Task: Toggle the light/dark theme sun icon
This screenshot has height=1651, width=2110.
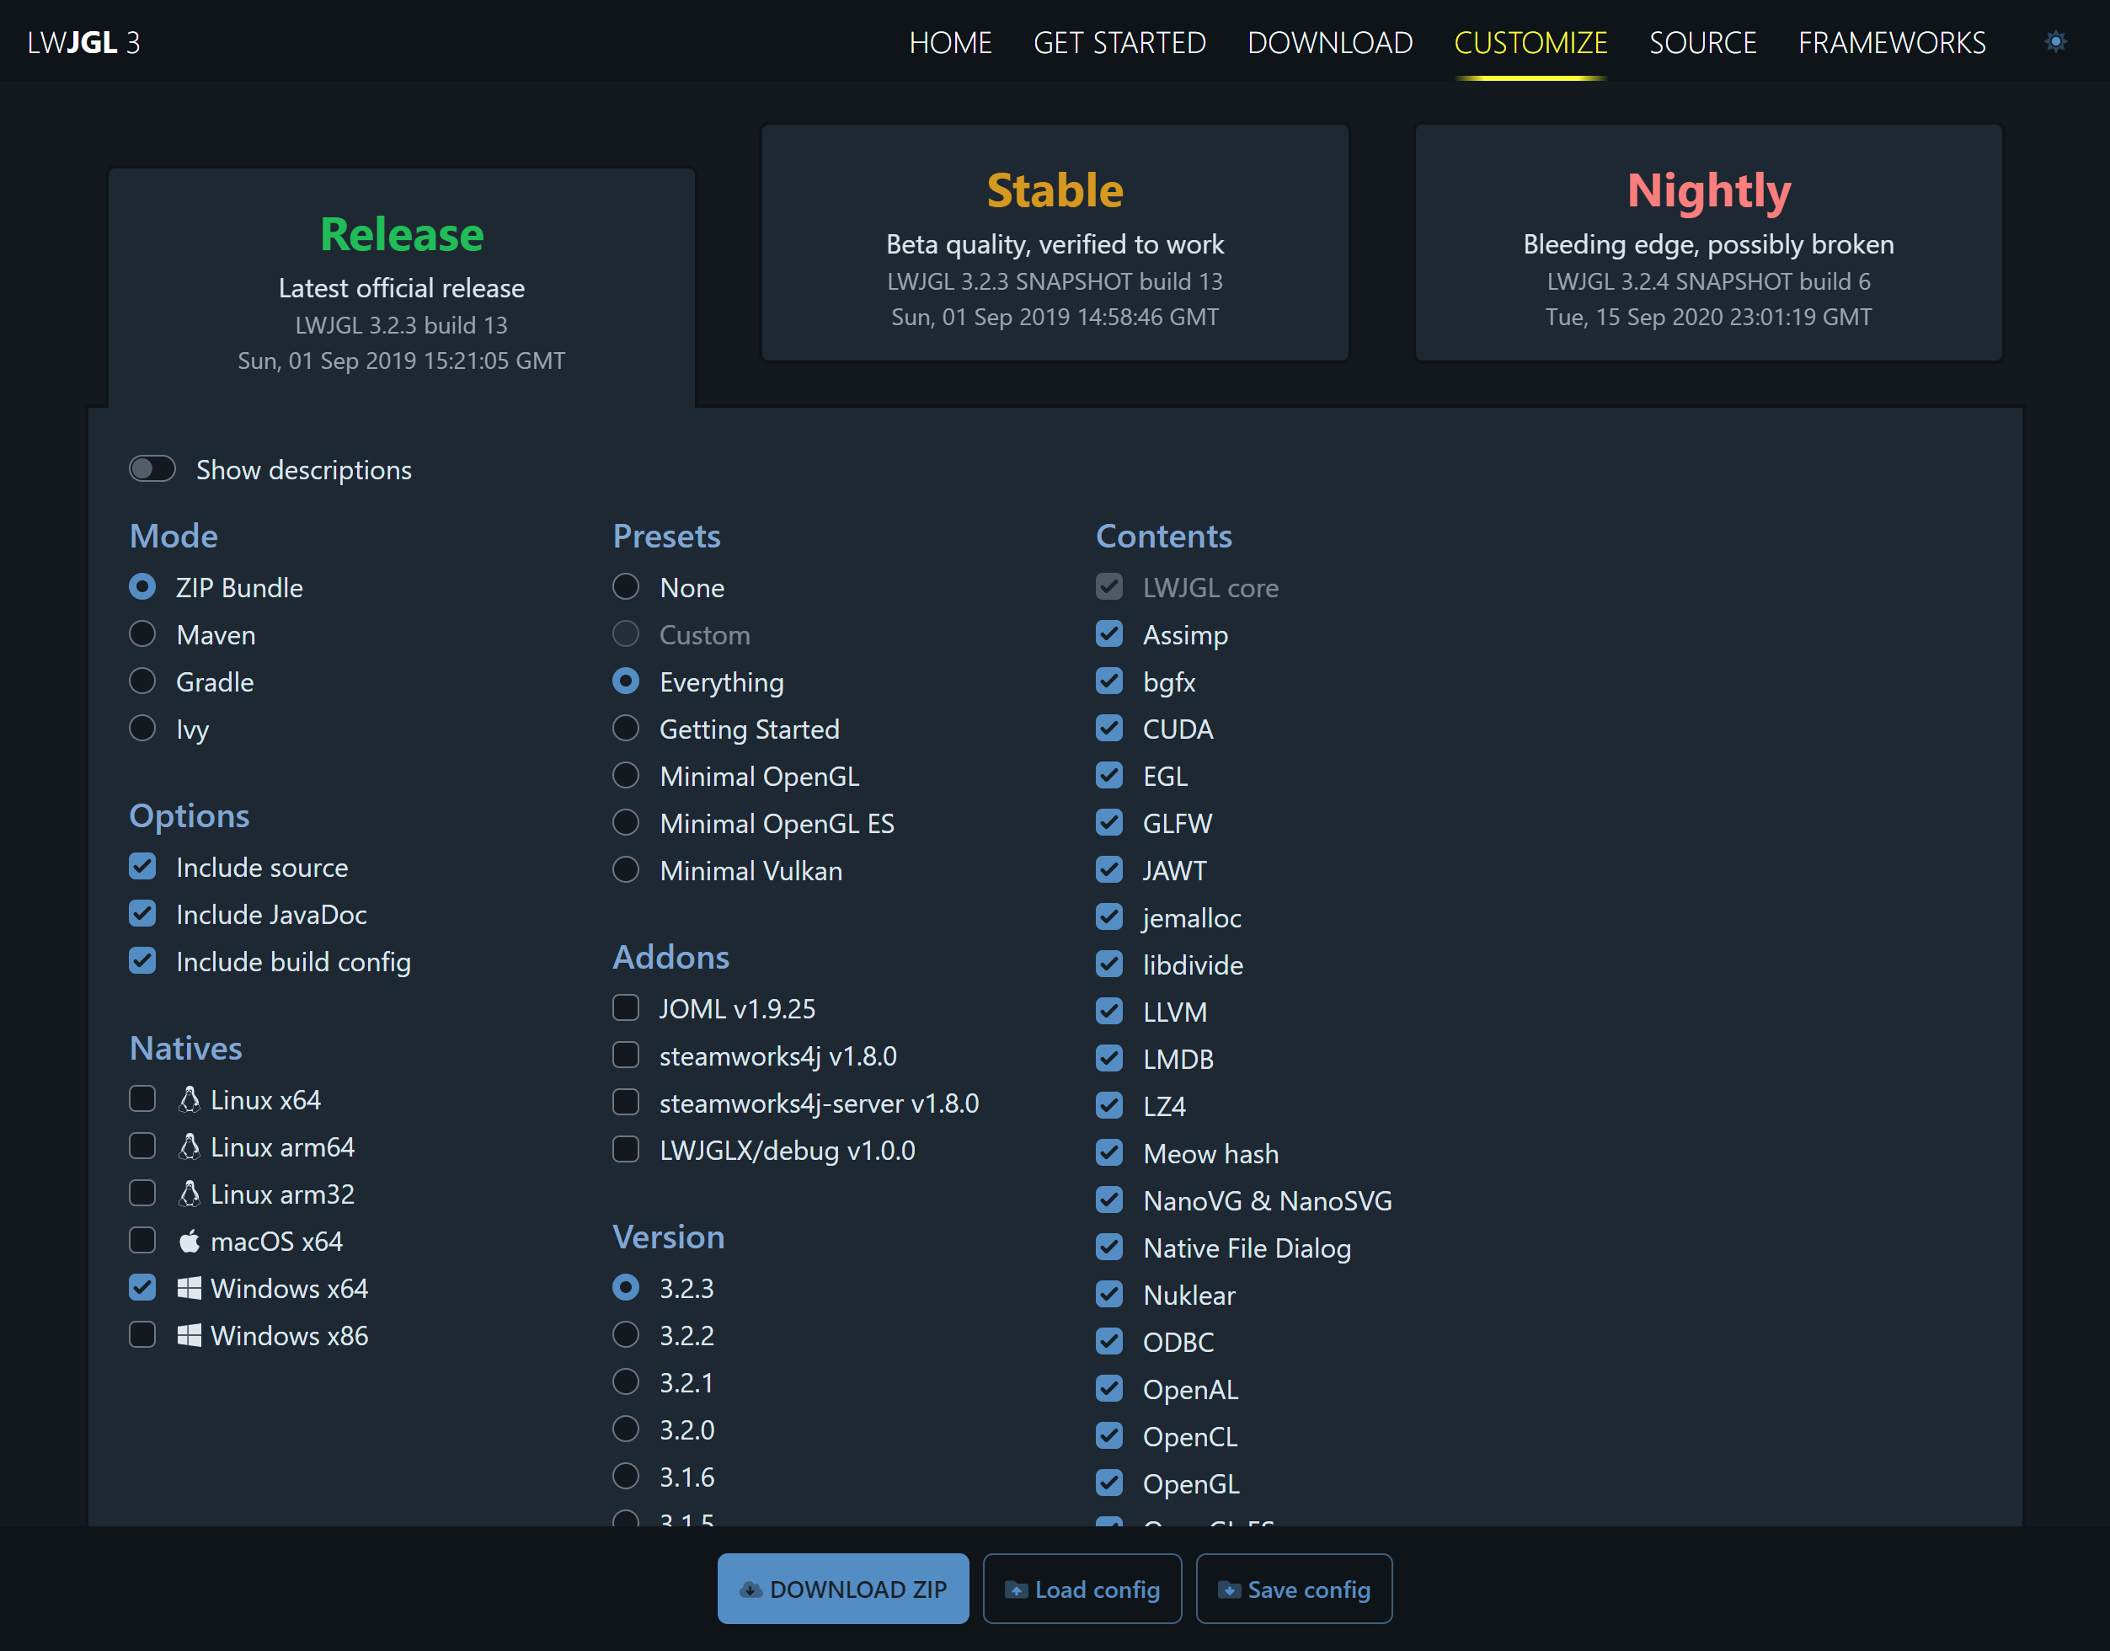Action: coord(2055,41)
